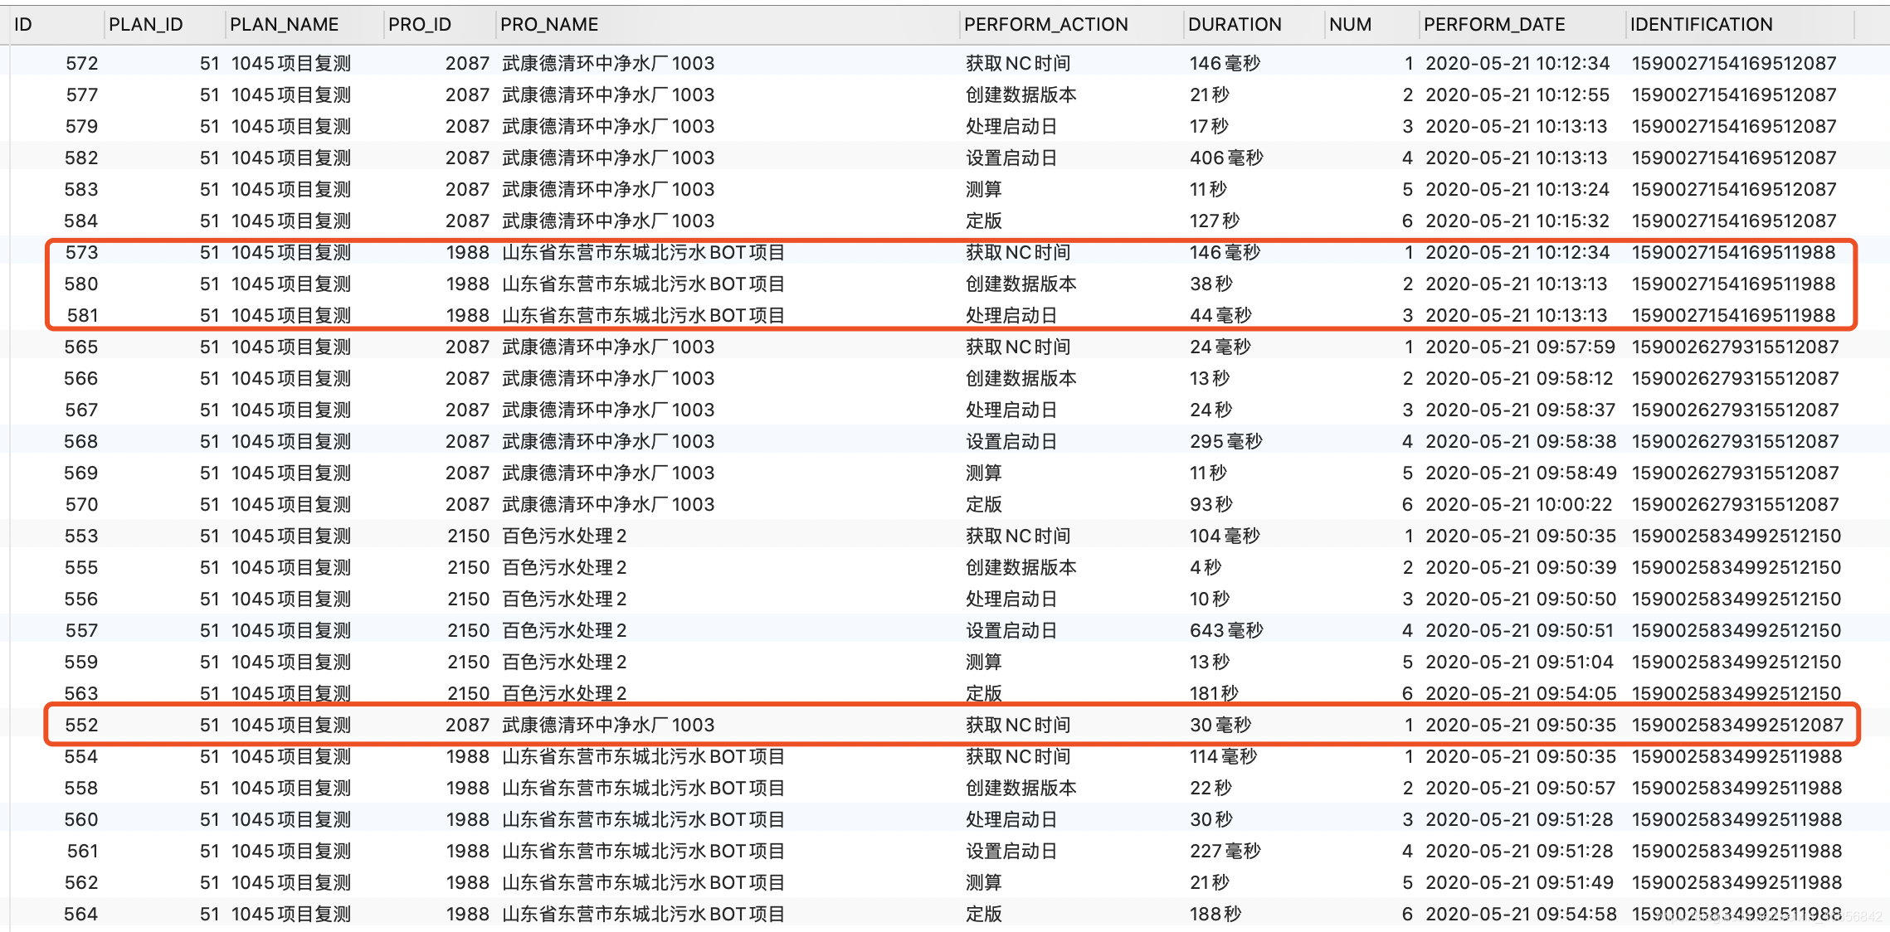The width and height of the screenshot is (1890, 932).
Task: Click the ID column header
Action: pyautogui.click(x=23, y=25)
